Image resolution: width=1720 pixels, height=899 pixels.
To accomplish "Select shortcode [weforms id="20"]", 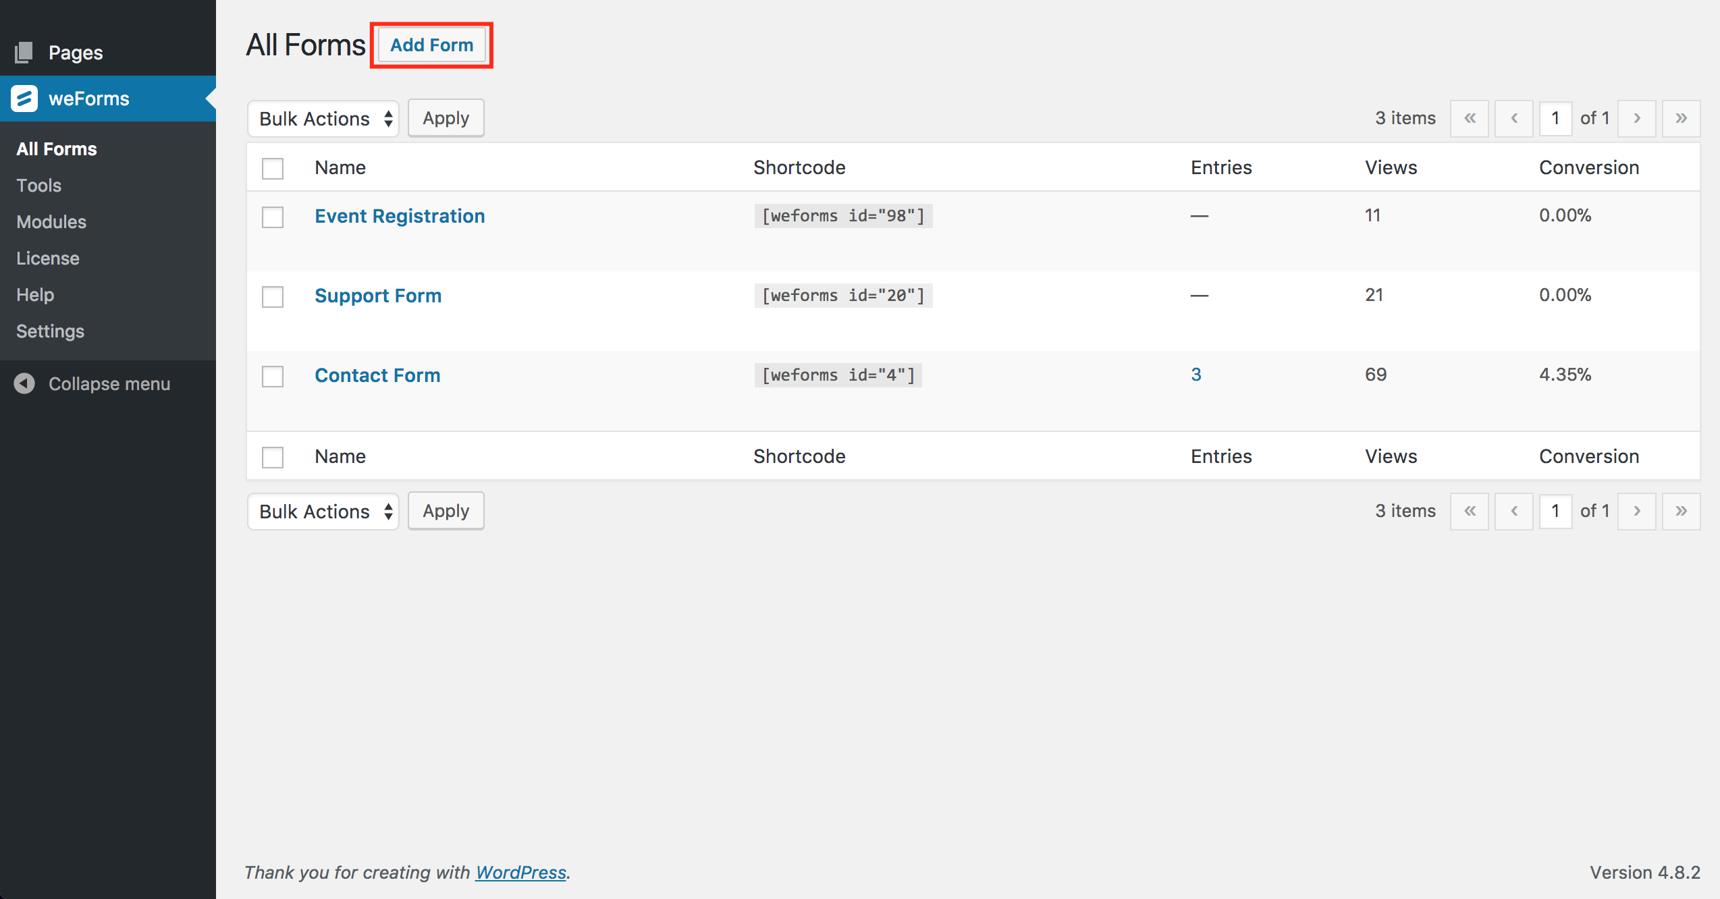I will click(x=843, y=296).
